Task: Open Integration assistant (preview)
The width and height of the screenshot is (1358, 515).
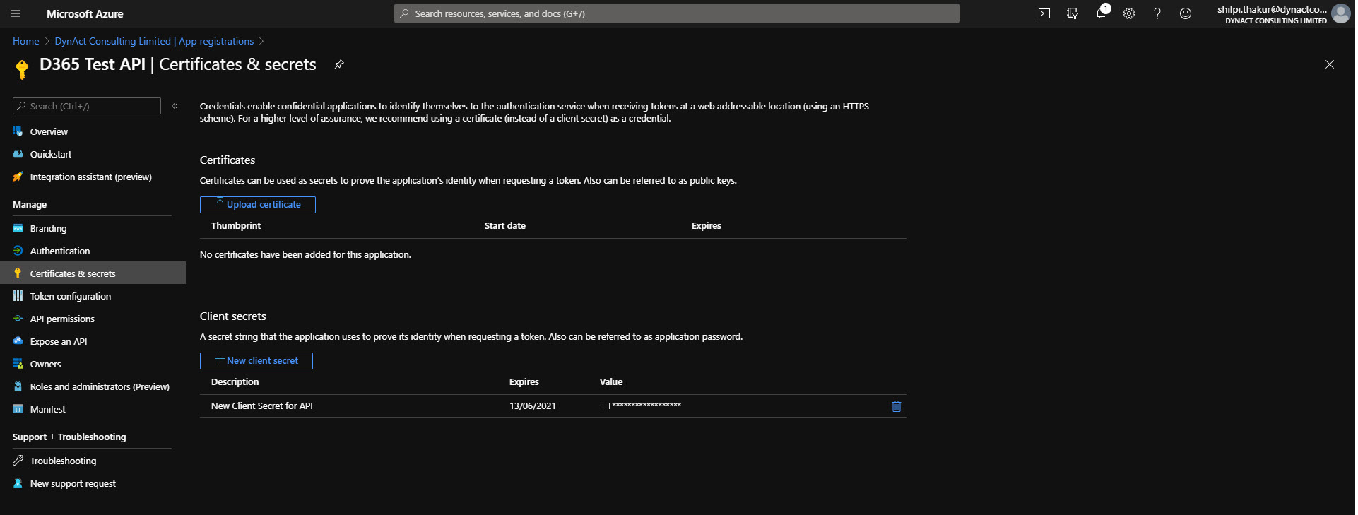Action: [x=93, y=177]
